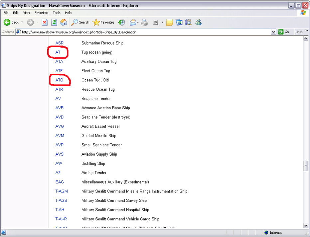Screen dimensions: 310x237
Task: Open the Tools menu
Action: [x=57, y=13]
